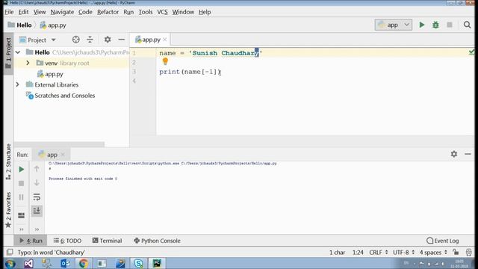Change UTF-8 file encoding
Image resolution: width=478 pixels, height=269 pixels.
click(x=403, y=253)
